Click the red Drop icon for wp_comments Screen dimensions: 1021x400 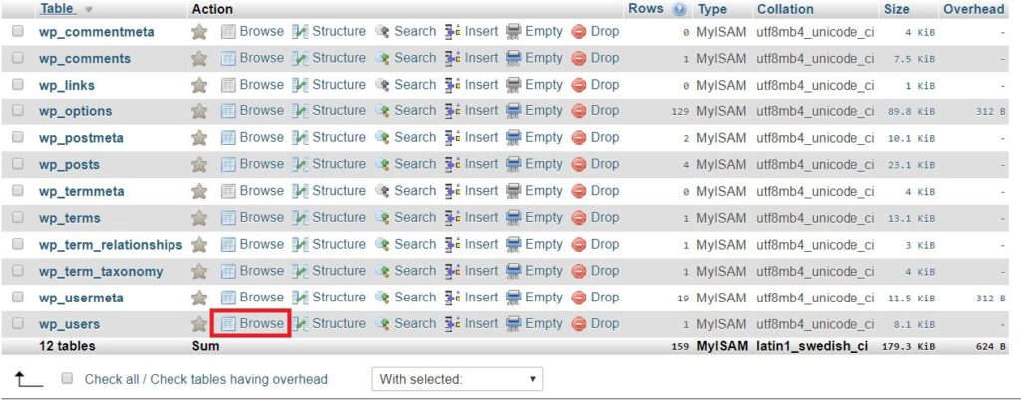coord(579,59)
